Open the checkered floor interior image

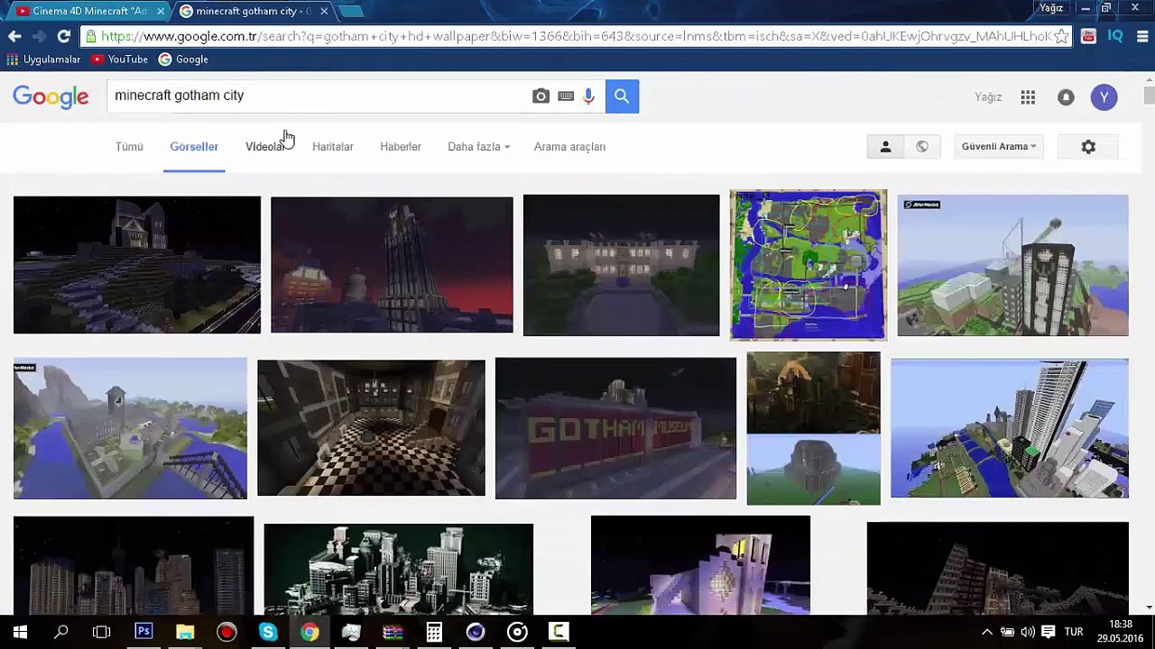[x=371, y=428]
